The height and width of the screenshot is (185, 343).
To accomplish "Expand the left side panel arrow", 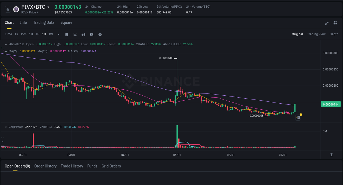I will (x=2, y=141).
